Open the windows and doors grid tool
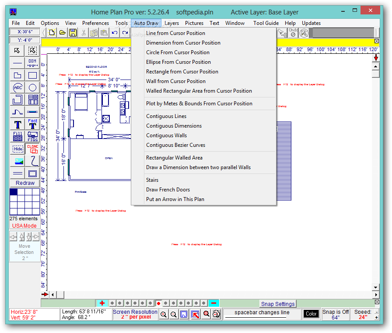392x333 pixels. click(x=32, y=100)
